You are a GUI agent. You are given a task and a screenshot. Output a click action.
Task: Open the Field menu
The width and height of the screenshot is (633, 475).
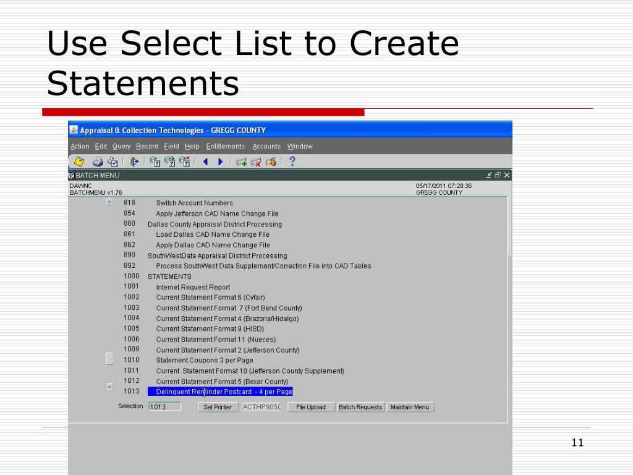tap(172, 146)
